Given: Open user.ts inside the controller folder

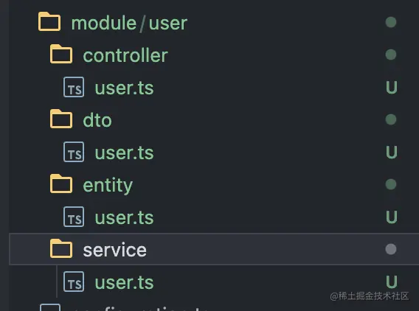Looking at the screenshot, I should (x=124, y=88).
